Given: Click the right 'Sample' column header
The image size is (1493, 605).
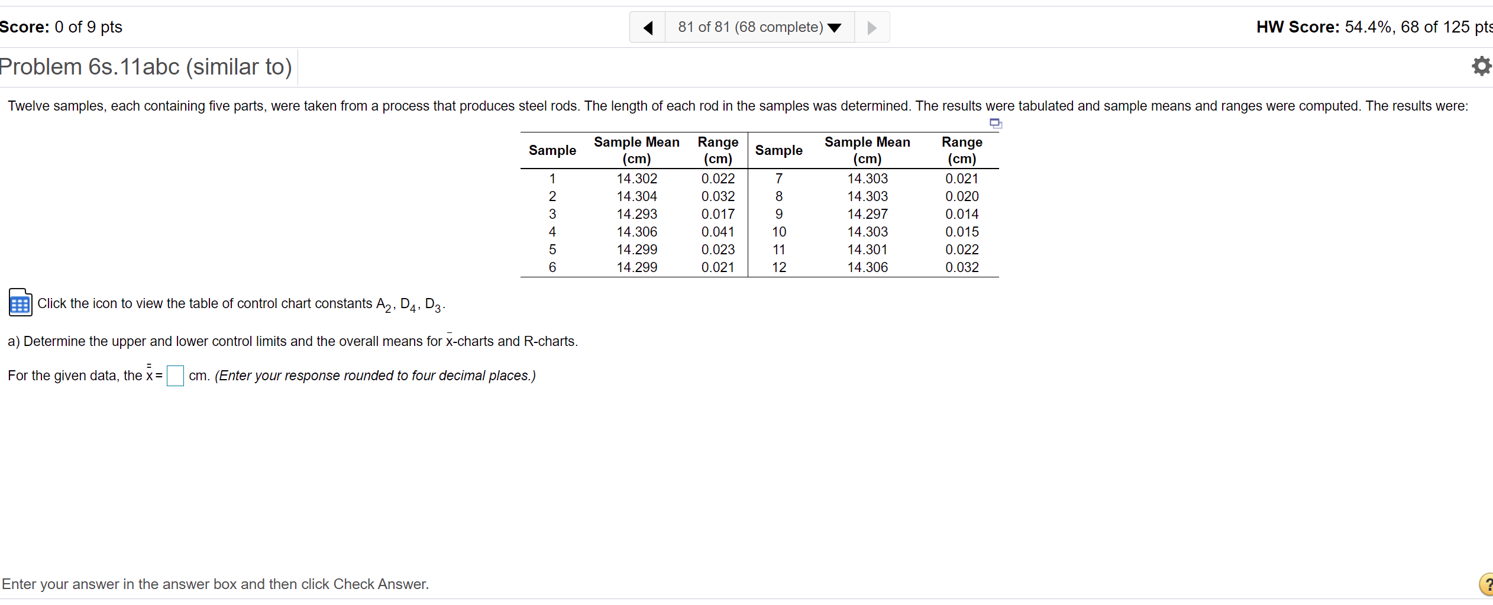Looking at the screenshot, I should [x=779, y=150].
